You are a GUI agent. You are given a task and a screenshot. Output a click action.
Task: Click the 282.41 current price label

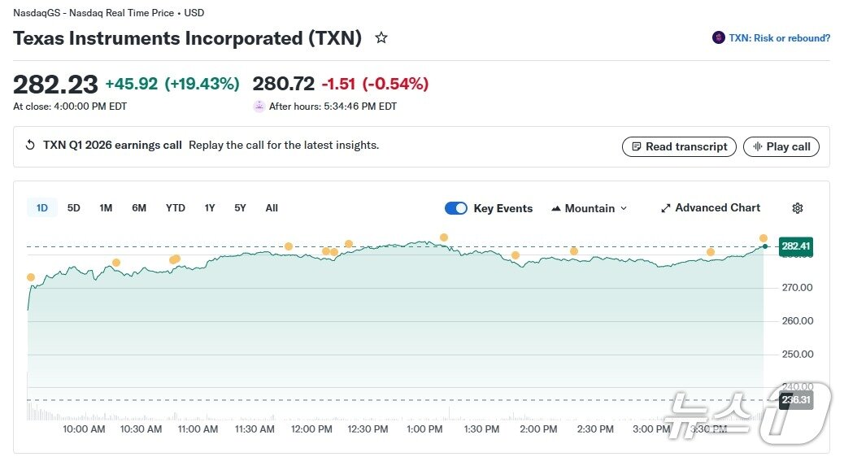pyautogui.click(x=796, y=246)
